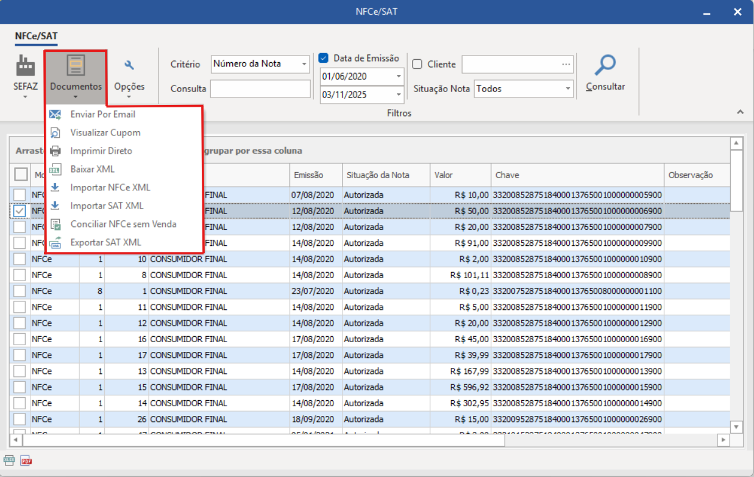This screenshot has width=754, height=477.
Task: Click the vertical scrollbar down arrow
Action: click(736, 427)
